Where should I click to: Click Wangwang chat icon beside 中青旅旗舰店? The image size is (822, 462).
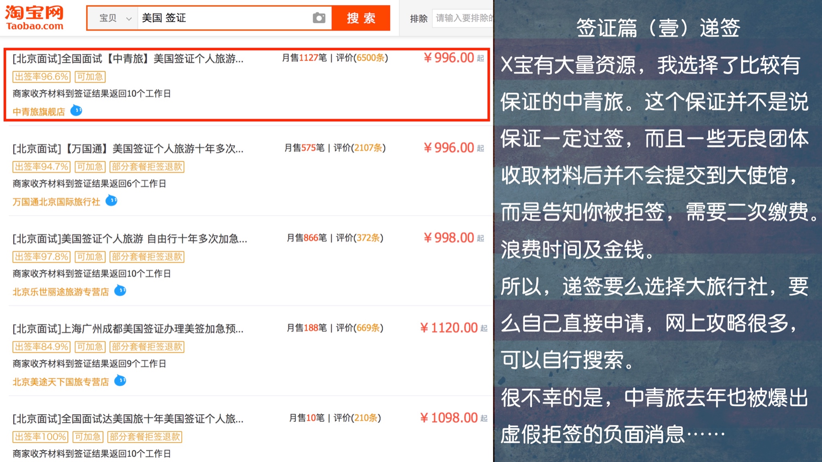pyautogui.click(x=76, y=110)
